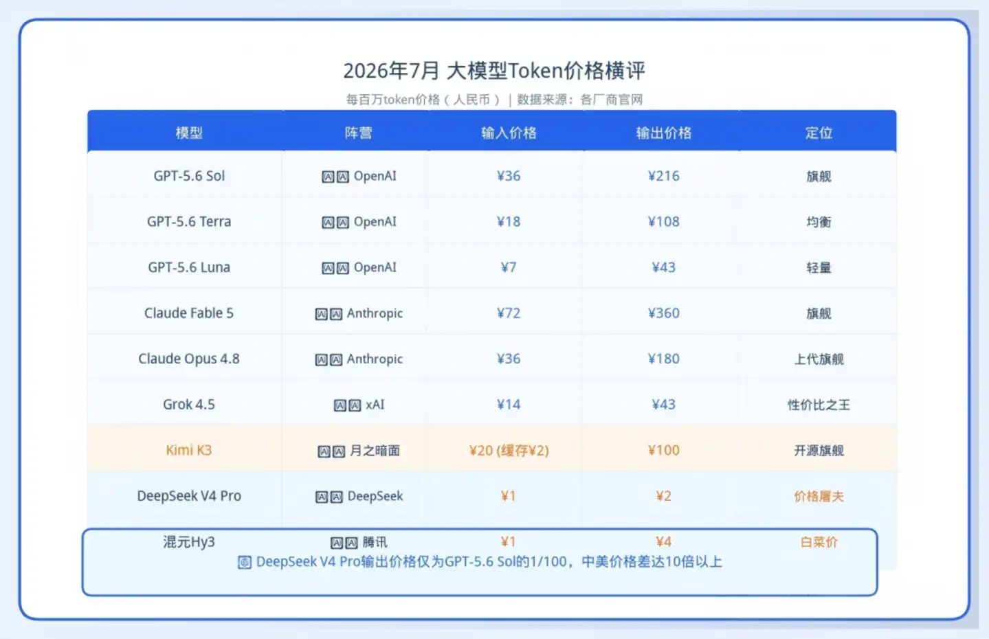Click the ¥7 input price
Image resolution: width=989 pixels, height=639 pixels.
(x=509, y=267)
